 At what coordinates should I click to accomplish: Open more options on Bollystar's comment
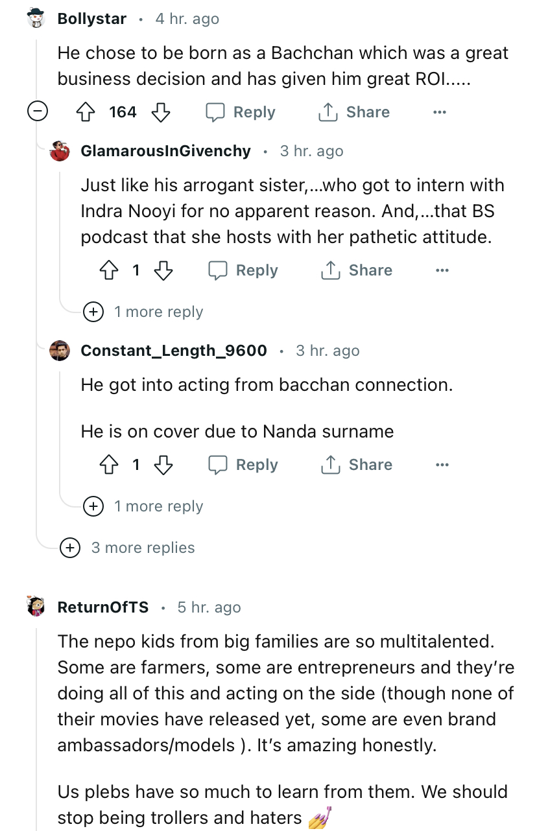coord(440,112)
